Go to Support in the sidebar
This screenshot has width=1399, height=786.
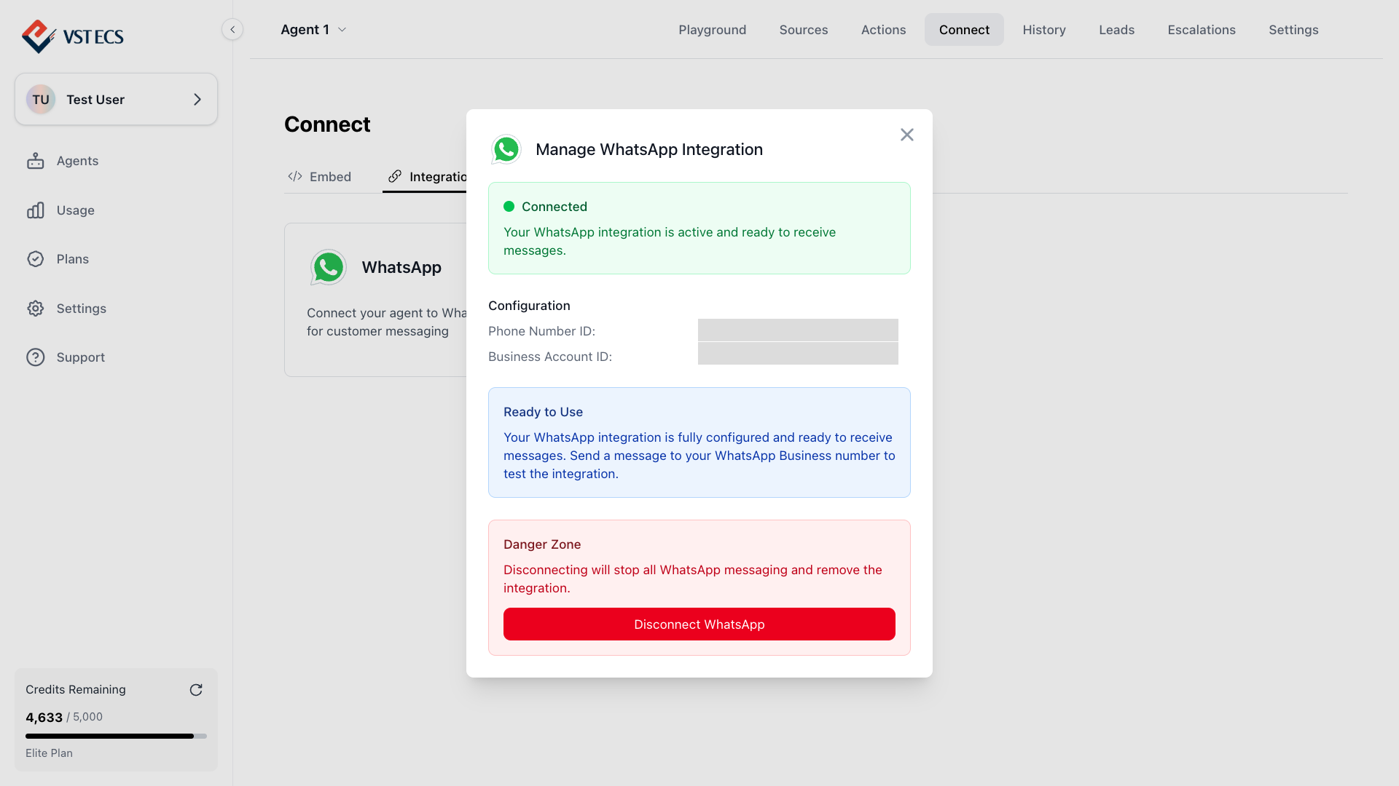[81, 357]
